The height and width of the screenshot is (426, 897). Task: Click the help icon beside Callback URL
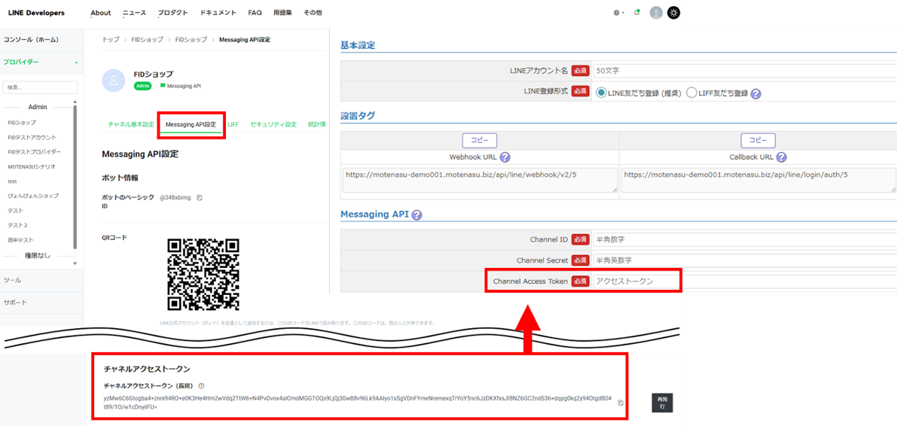(781, 157)
